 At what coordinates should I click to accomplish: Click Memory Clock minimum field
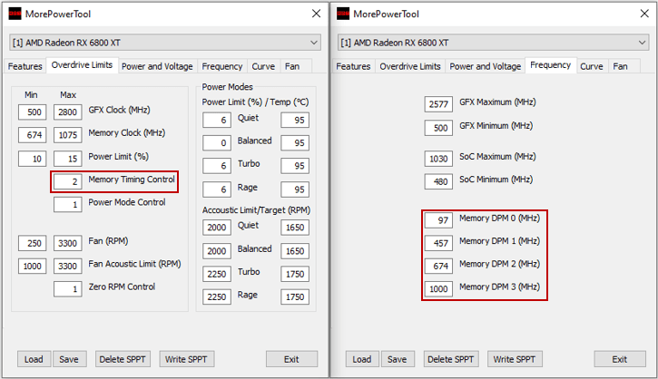point(33,135)
